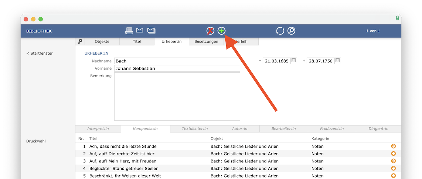Viewport: 422px width, 179px height.
Task: Open calendar picker next to birth date
Action: click(294, 61)
